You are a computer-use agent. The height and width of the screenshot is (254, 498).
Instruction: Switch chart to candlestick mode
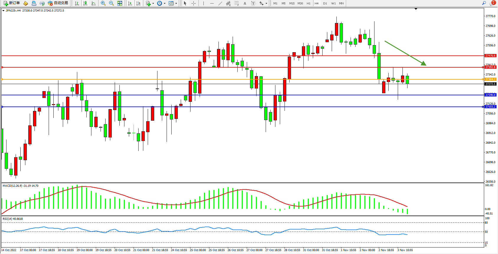[85, 3]
